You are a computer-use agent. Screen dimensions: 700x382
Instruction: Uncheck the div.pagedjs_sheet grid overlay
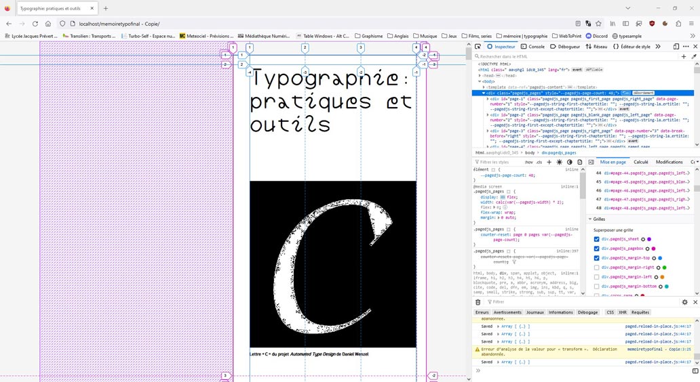pyautogui.click(x=596, y=239)
